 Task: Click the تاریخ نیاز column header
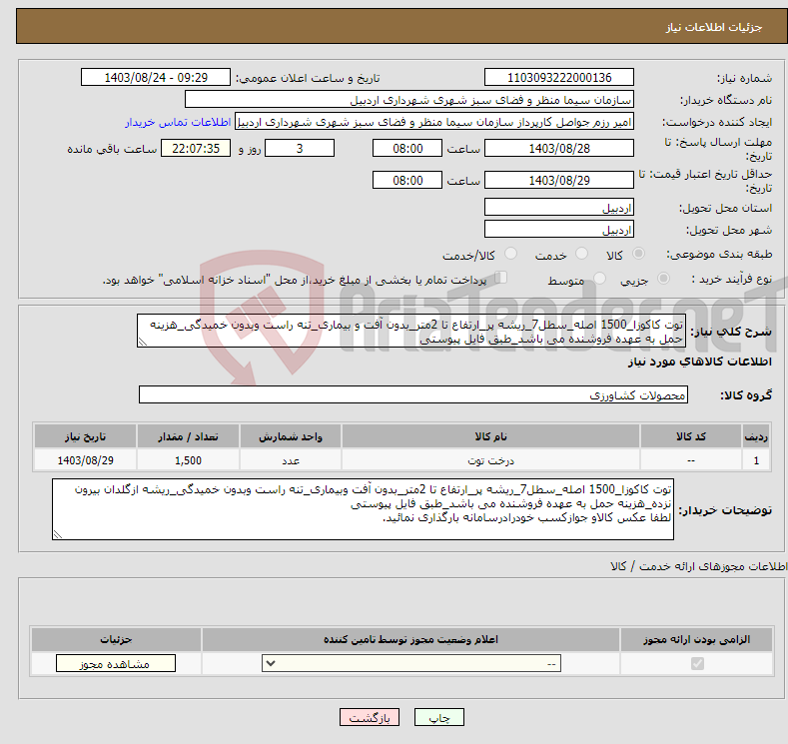click(85, 436)
